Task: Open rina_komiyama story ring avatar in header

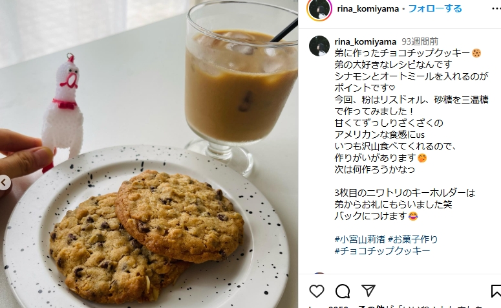Action: click(319, 9)
